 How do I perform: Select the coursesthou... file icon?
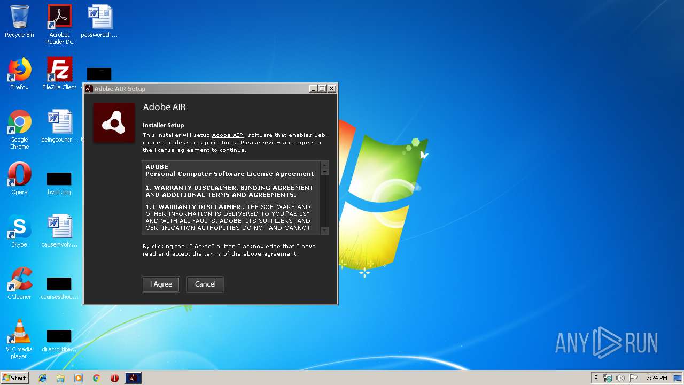59,288
